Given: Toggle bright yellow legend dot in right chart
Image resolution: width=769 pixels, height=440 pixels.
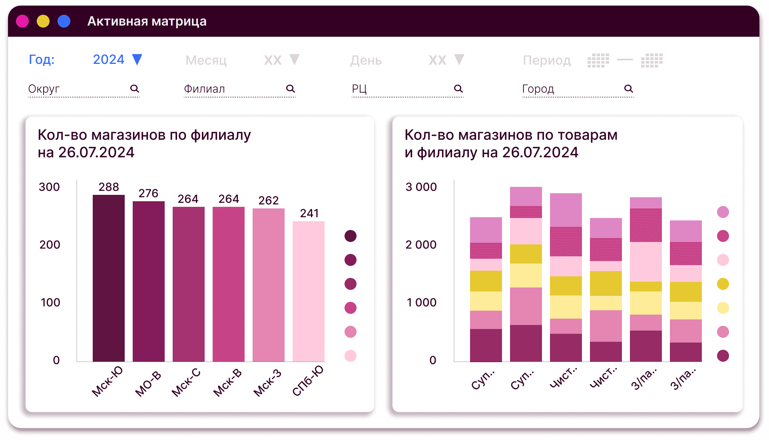Looking at the screenshot, I should (x=723, y=284).
